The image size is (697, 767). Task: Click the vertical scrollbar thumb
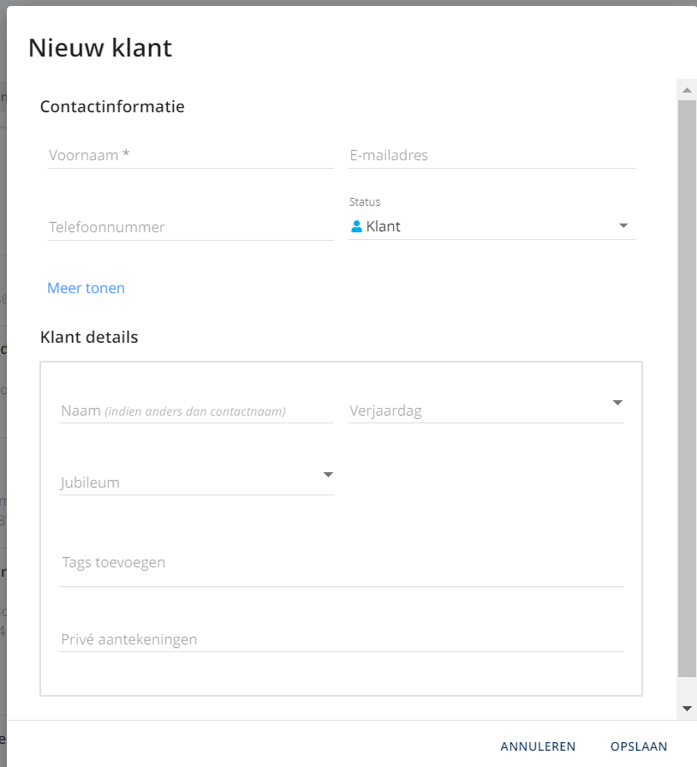point(687,386)
